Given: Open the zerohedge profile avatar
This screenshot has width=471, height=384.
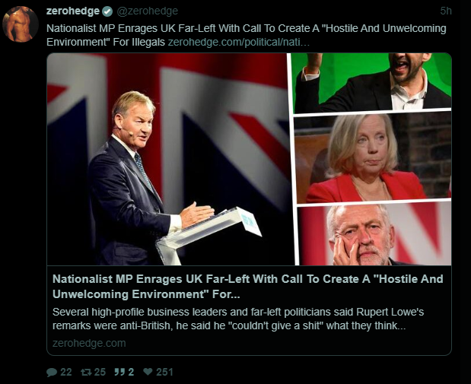Looking at the screenshot, I should tap(21, 24).
